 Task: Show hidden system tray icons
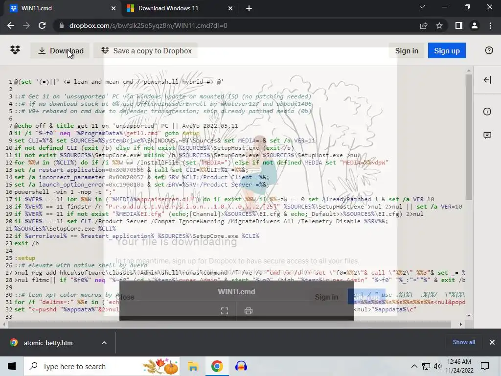click(x=414, y=366)
